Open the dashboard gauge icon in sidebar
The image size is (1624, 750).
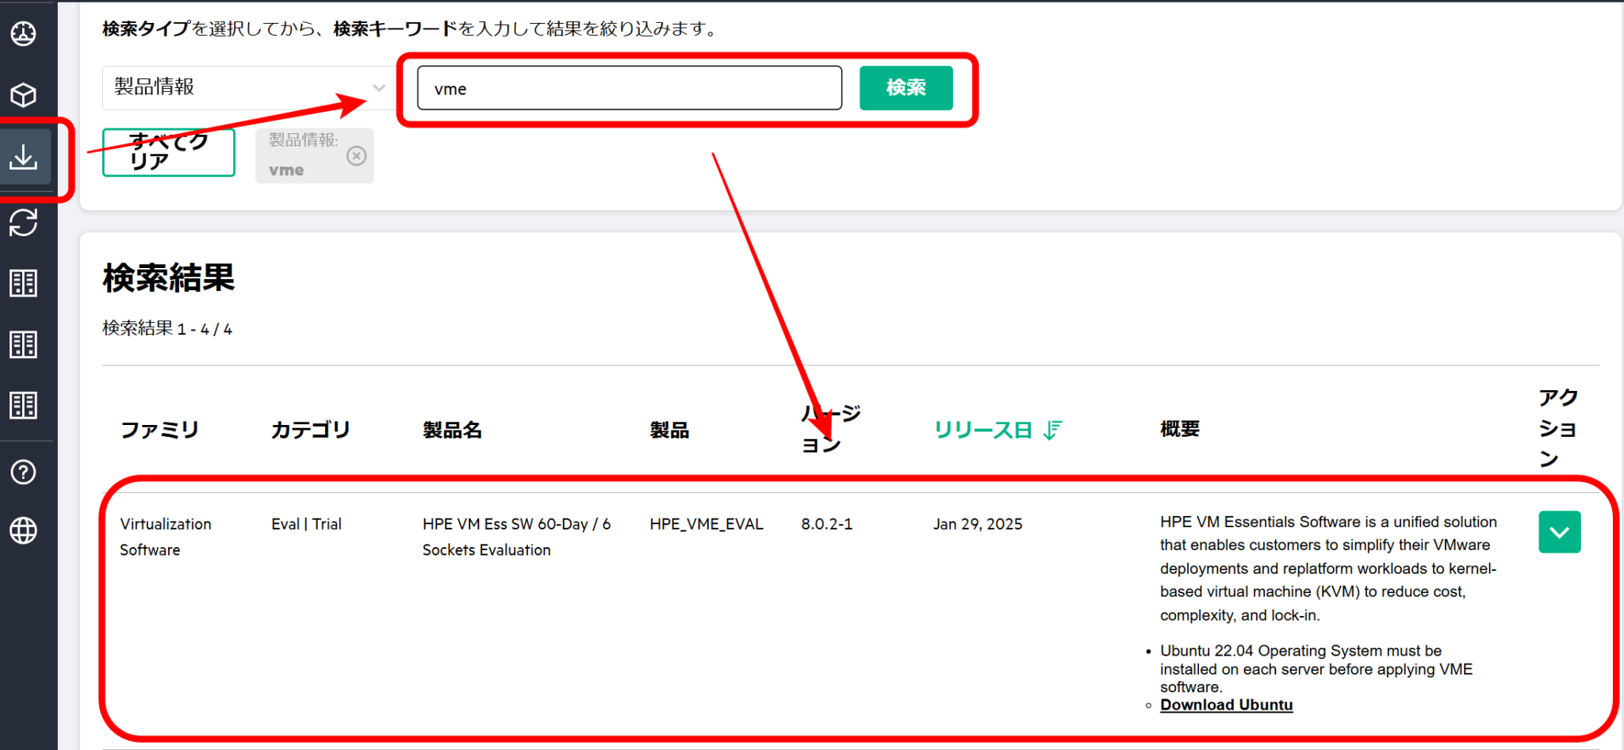coord(24,34)
